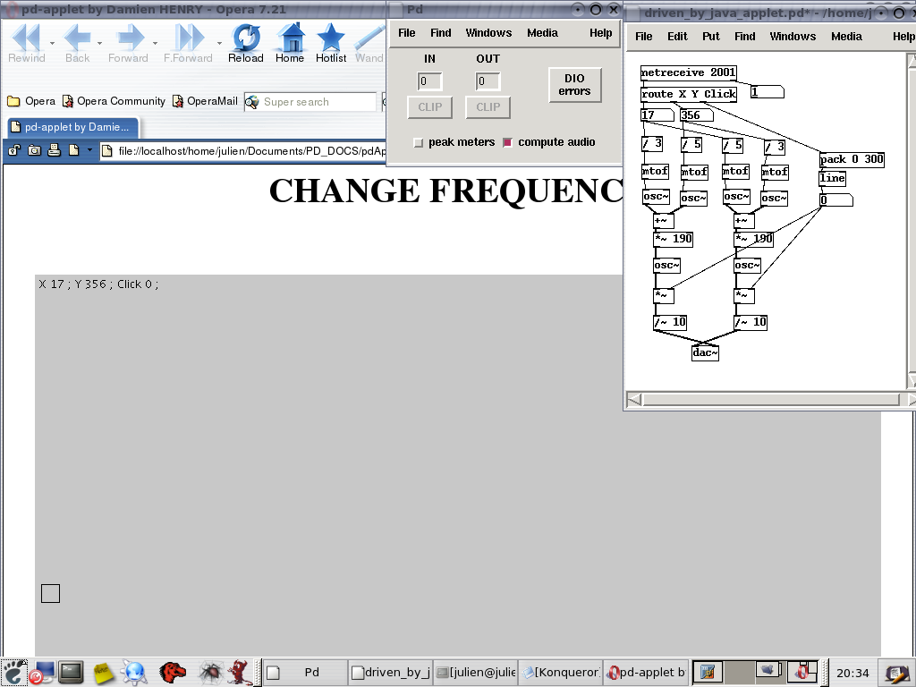Click the Super search input field
This screenshot has width=916, height=687.
pos(318,102)
